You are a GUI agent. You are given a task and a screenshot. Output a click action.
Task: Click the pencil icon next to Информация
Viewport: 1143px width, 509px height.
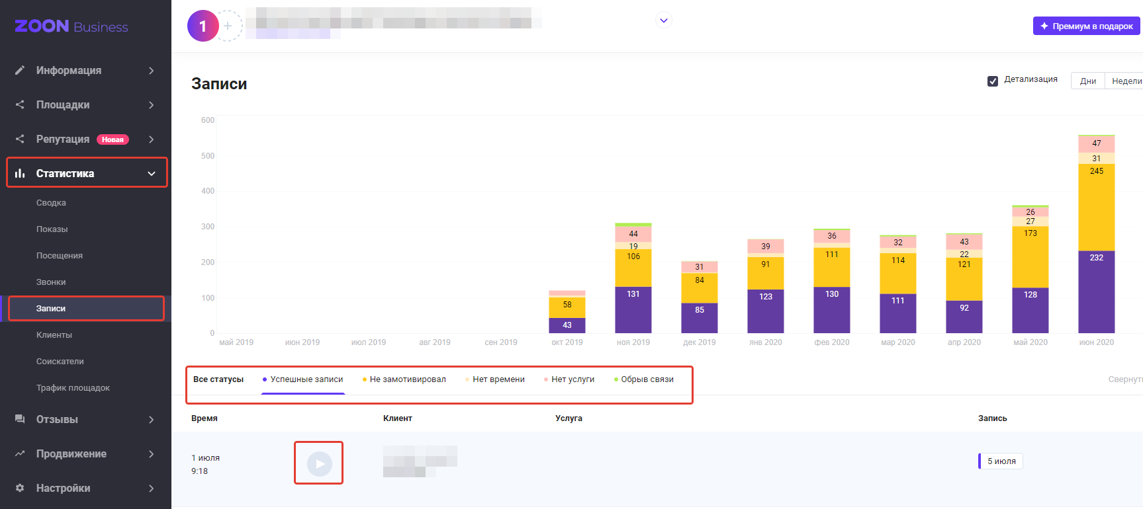[x=20, y=70]
